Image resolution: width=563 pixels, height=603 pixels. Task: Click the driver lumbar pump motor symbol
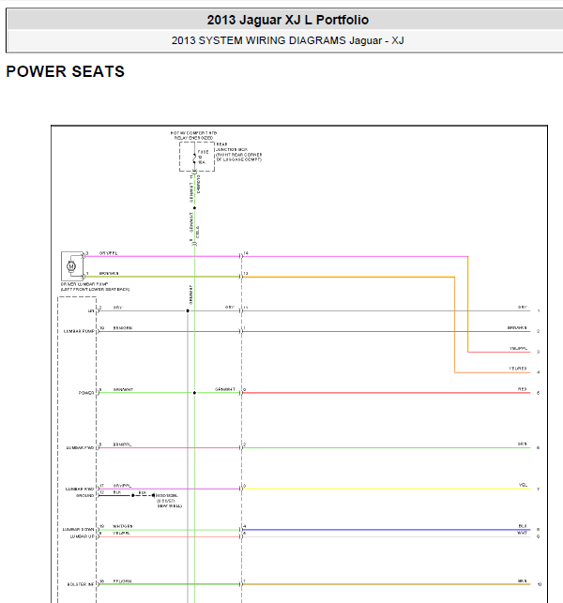coord(71,266)
